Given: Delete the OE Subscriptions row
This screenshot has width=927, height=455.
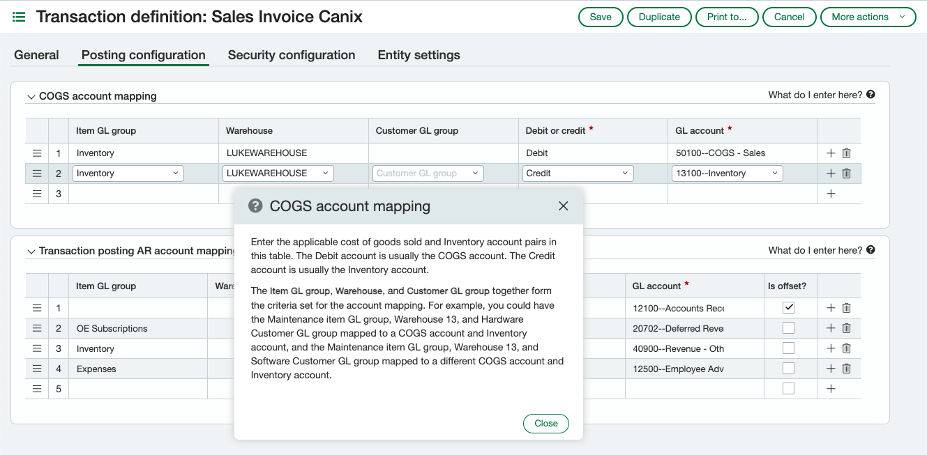Looking at the screenshot, I should point(847,328).
